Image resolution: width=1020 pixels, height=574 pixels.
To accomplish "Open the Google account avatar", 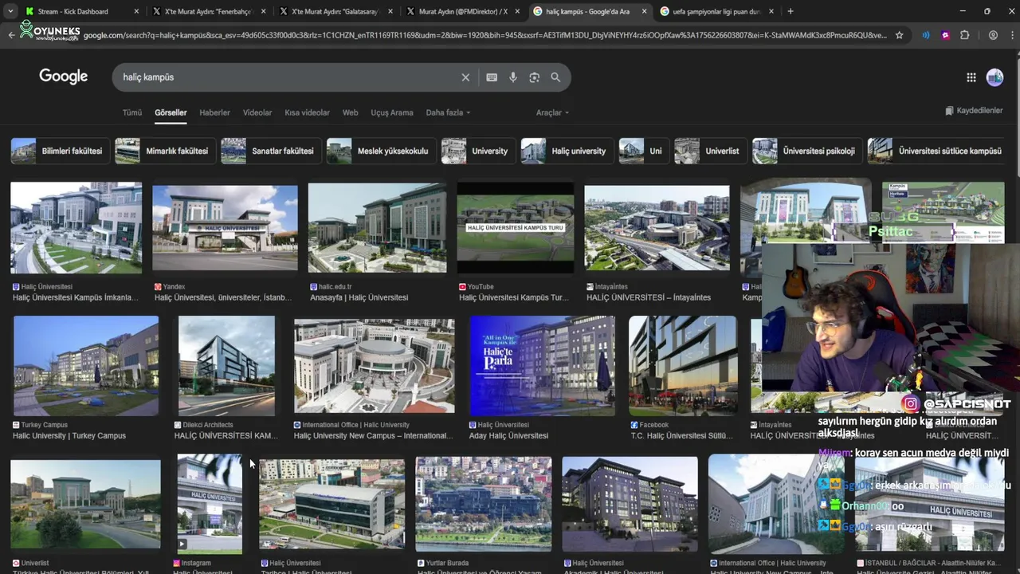I will point(994,77).
